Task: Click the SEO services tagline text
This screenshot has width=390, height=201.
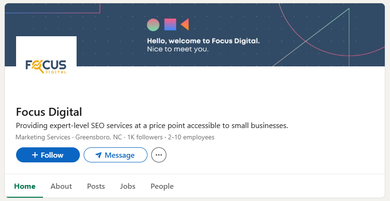Action: [x=152, y=126]
